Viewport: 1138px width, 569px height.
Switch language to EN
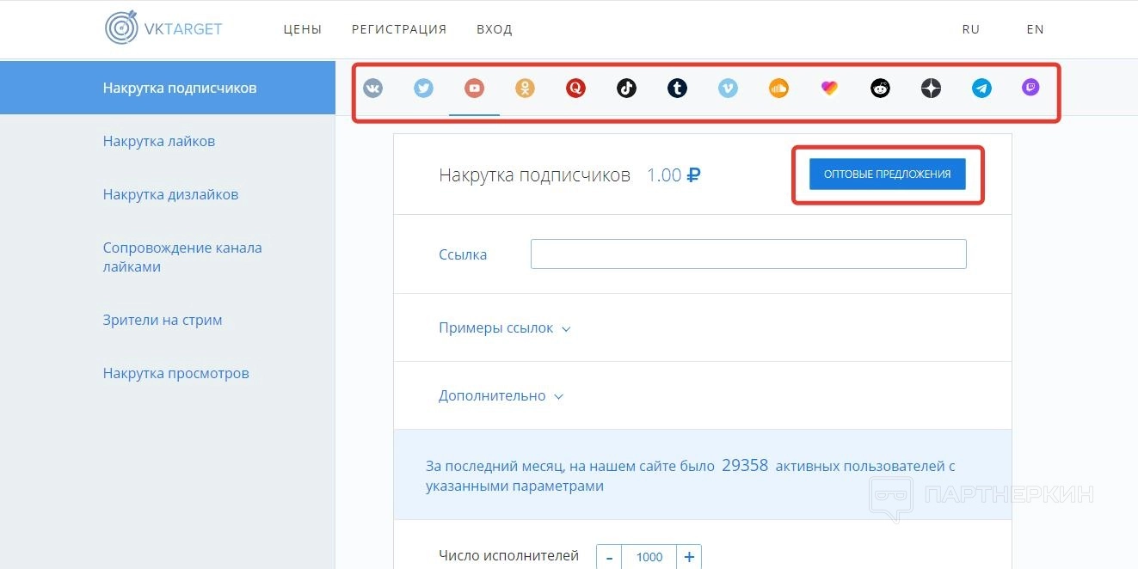1035,29
